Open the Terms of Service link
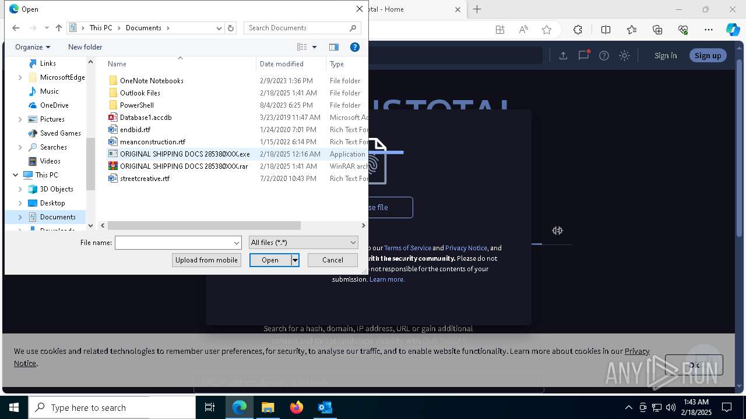746x419 pixels. click(x=407, y=248)
